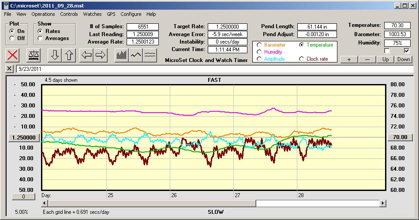Click the red X clear data icon
The image size is (419, 220).
coord(12,55)
